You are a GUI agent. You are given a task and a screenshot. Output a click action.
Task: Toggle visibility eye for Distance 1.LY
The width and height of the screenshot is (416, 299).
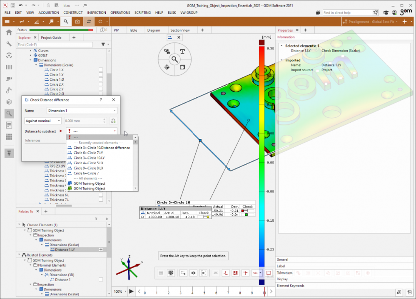101,250
